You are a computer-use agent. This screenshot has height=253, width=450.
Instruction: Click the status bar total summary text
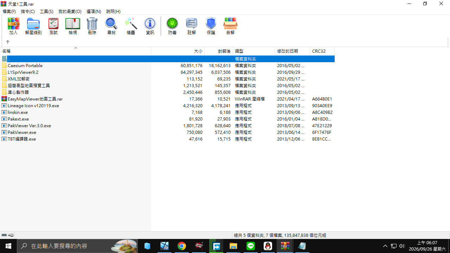click(280, 235)
